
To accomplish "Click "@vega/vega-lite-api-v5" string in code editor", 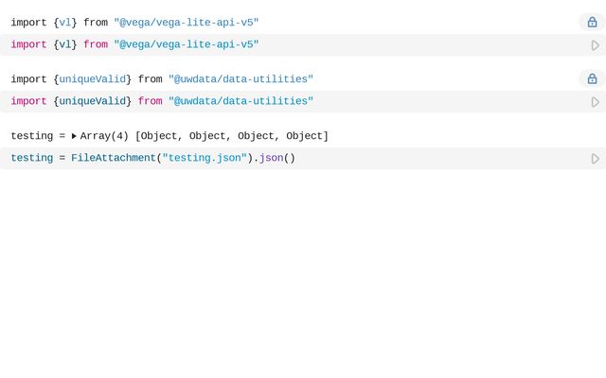I will (186, 44).
